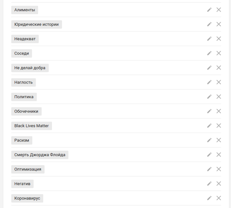This screenshot has width=231, height=208.
Task: Delete the Юридические истории tag
Action: coord(218,24)
